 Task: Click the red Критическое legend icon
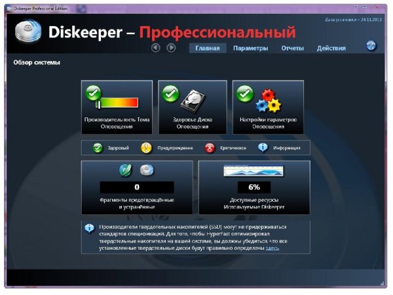coord(210,148)
